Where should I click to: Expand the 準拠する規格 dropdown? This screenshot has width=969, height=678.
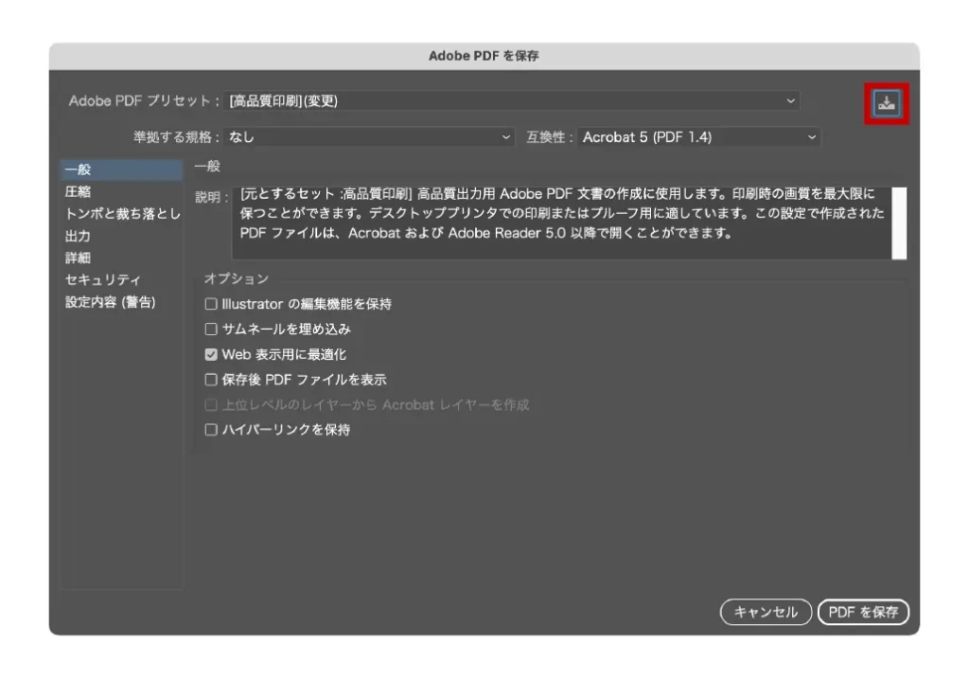pos(369,137)
